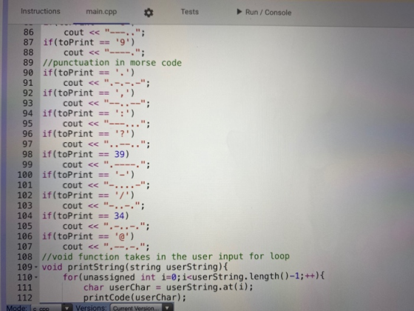This screenshot has width=414, height=311.
Task: Click the line 'if(toPrint == '9')'
Action: 89,42
